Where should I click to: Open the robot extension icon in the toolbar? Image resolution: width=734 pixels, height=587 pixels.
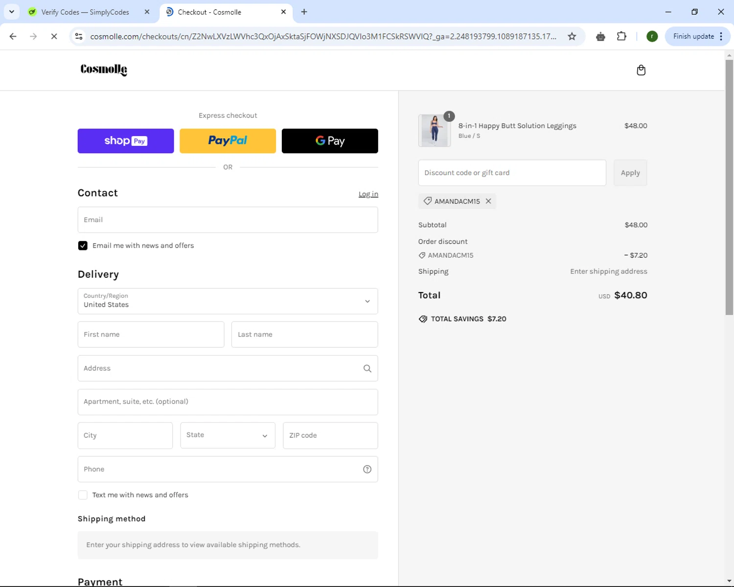tap(600, 36)
